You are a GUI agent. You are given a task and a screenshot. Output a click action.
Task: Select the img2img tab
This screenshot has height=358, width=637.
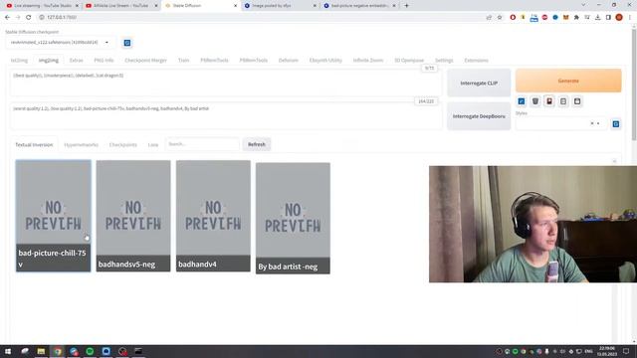coord(49,60)
